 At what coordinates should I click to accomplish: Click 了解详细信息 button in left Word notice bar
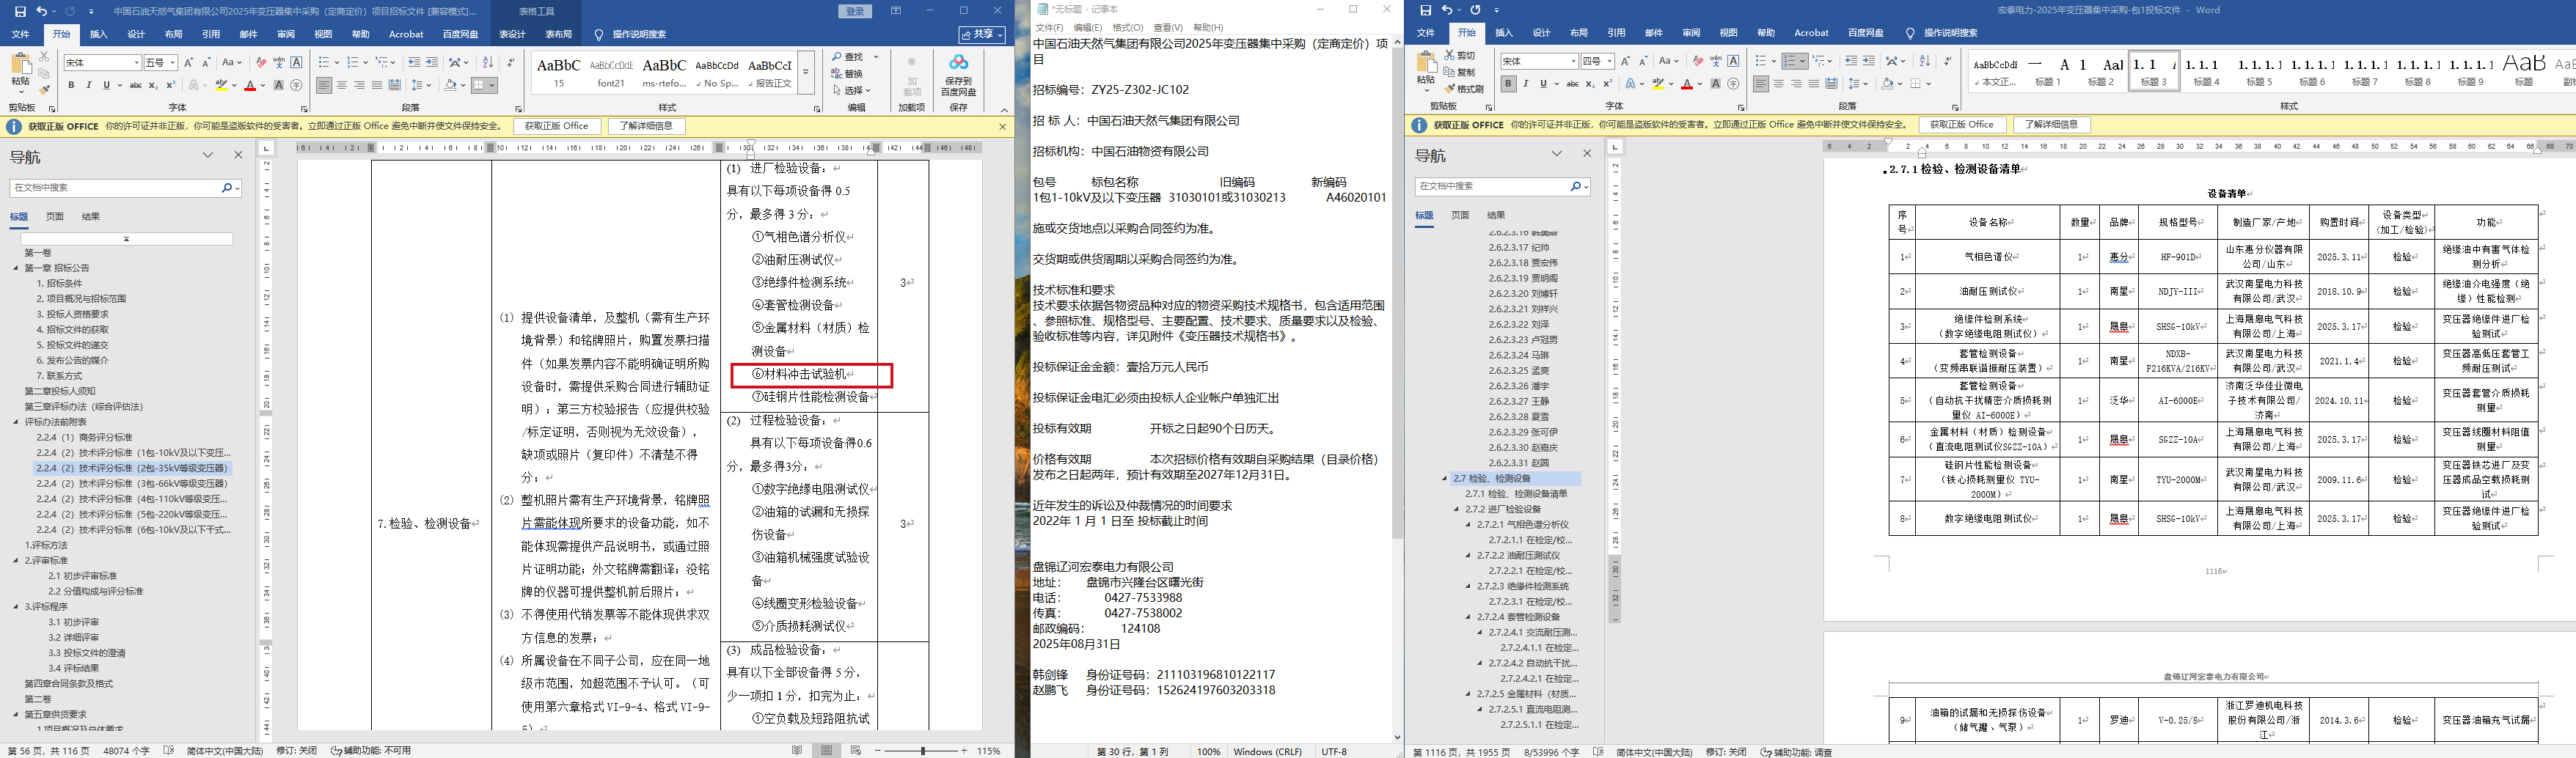(x=646, y=126)
